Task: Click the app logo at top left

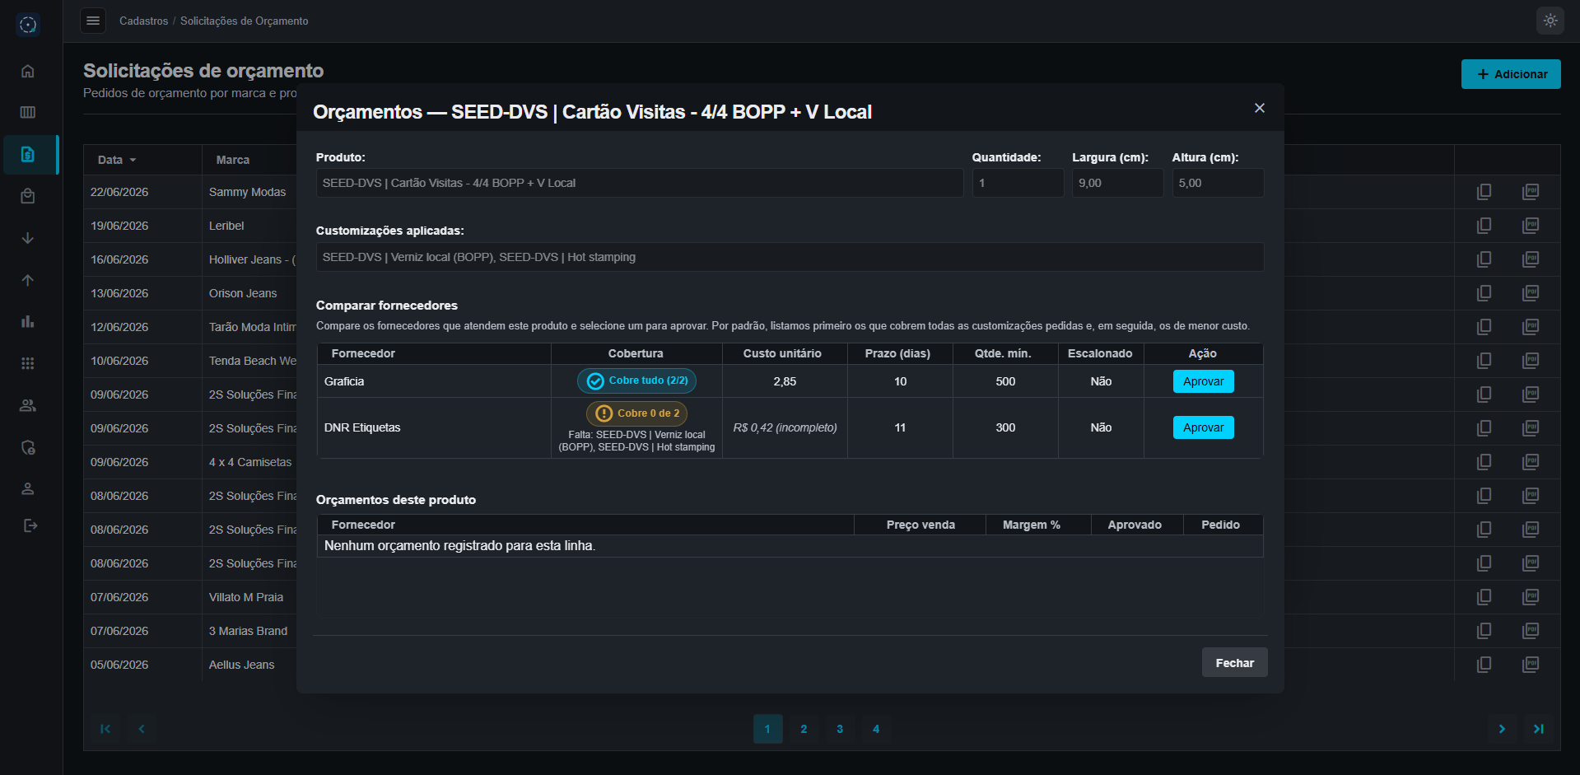Action: click(28, 25)
